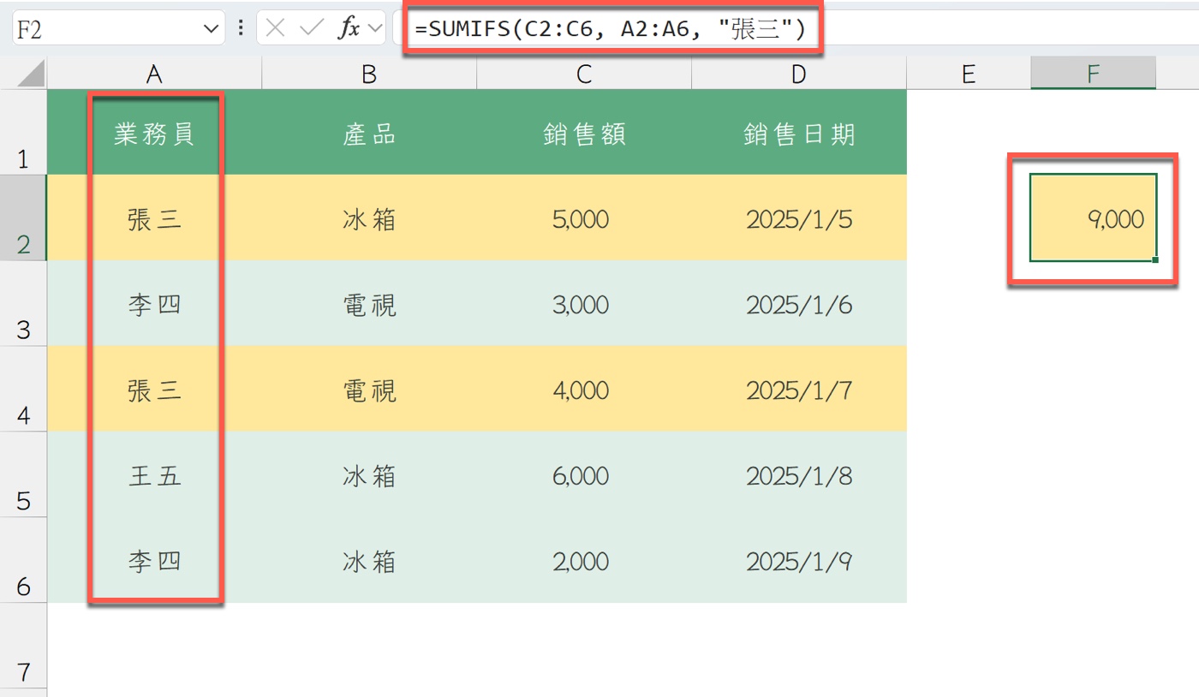The width and height of the screenshot is (1199, 697).
Task: Select column header A
Action: (x=154, y=74)
